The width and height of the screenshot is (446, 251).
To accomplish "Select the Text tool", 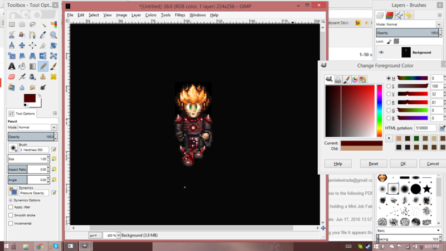I will [12, 66].
